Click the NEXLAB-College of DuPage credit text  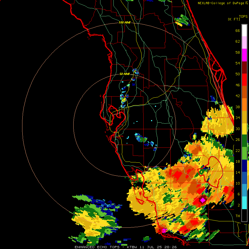tap(222, 3)
